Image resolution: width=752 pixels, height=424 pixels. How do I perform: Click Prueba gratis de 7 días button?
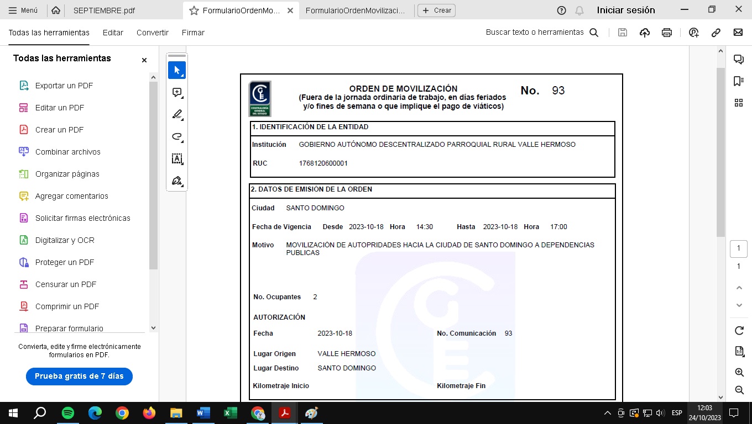[79, 376]
